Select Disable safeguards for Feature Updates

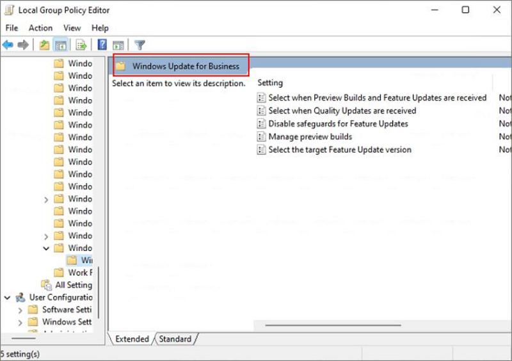338,124
